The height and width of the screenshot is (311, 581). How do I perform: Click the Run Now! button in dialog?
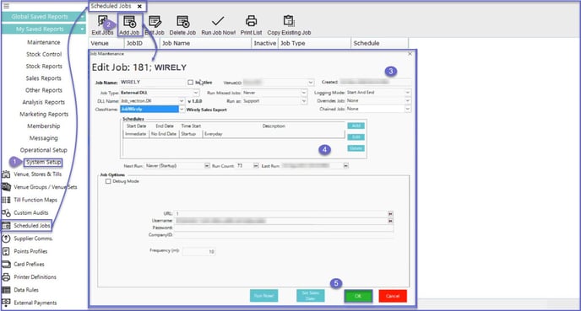(x=263, y=296)
